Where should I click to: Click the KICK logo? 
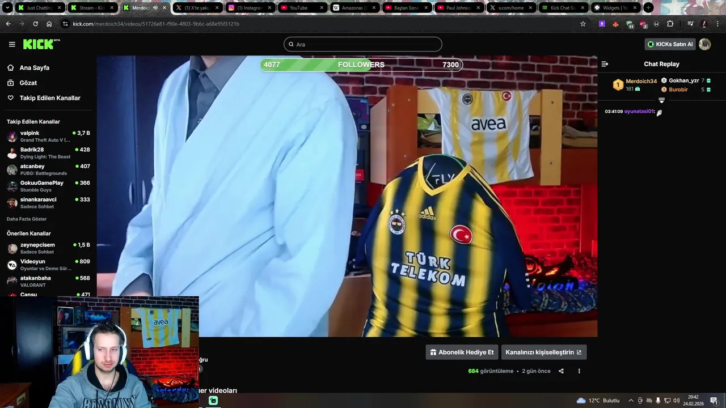(x=41, y=44)
